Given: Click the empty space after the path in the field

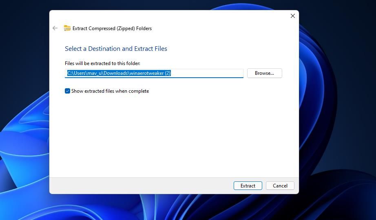Looking at the screenshot, I should click(208, 73).
